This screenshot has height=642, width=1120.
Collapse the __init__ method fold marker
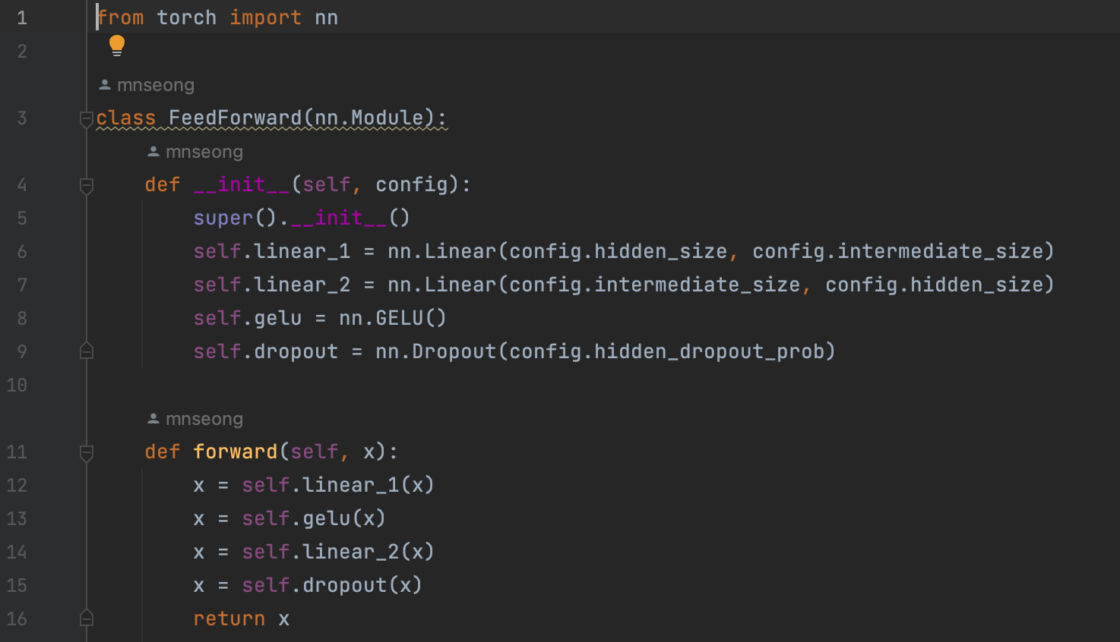pos(87,185)
